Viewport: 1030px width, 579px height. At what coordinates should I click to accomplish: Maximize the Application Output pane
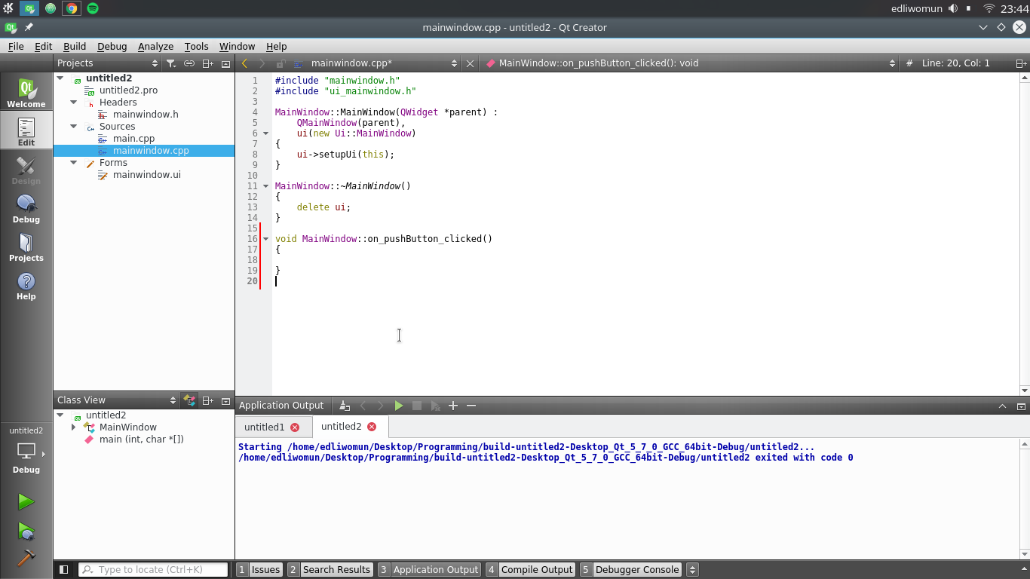pyautogui.click(x=1003, y=406)
